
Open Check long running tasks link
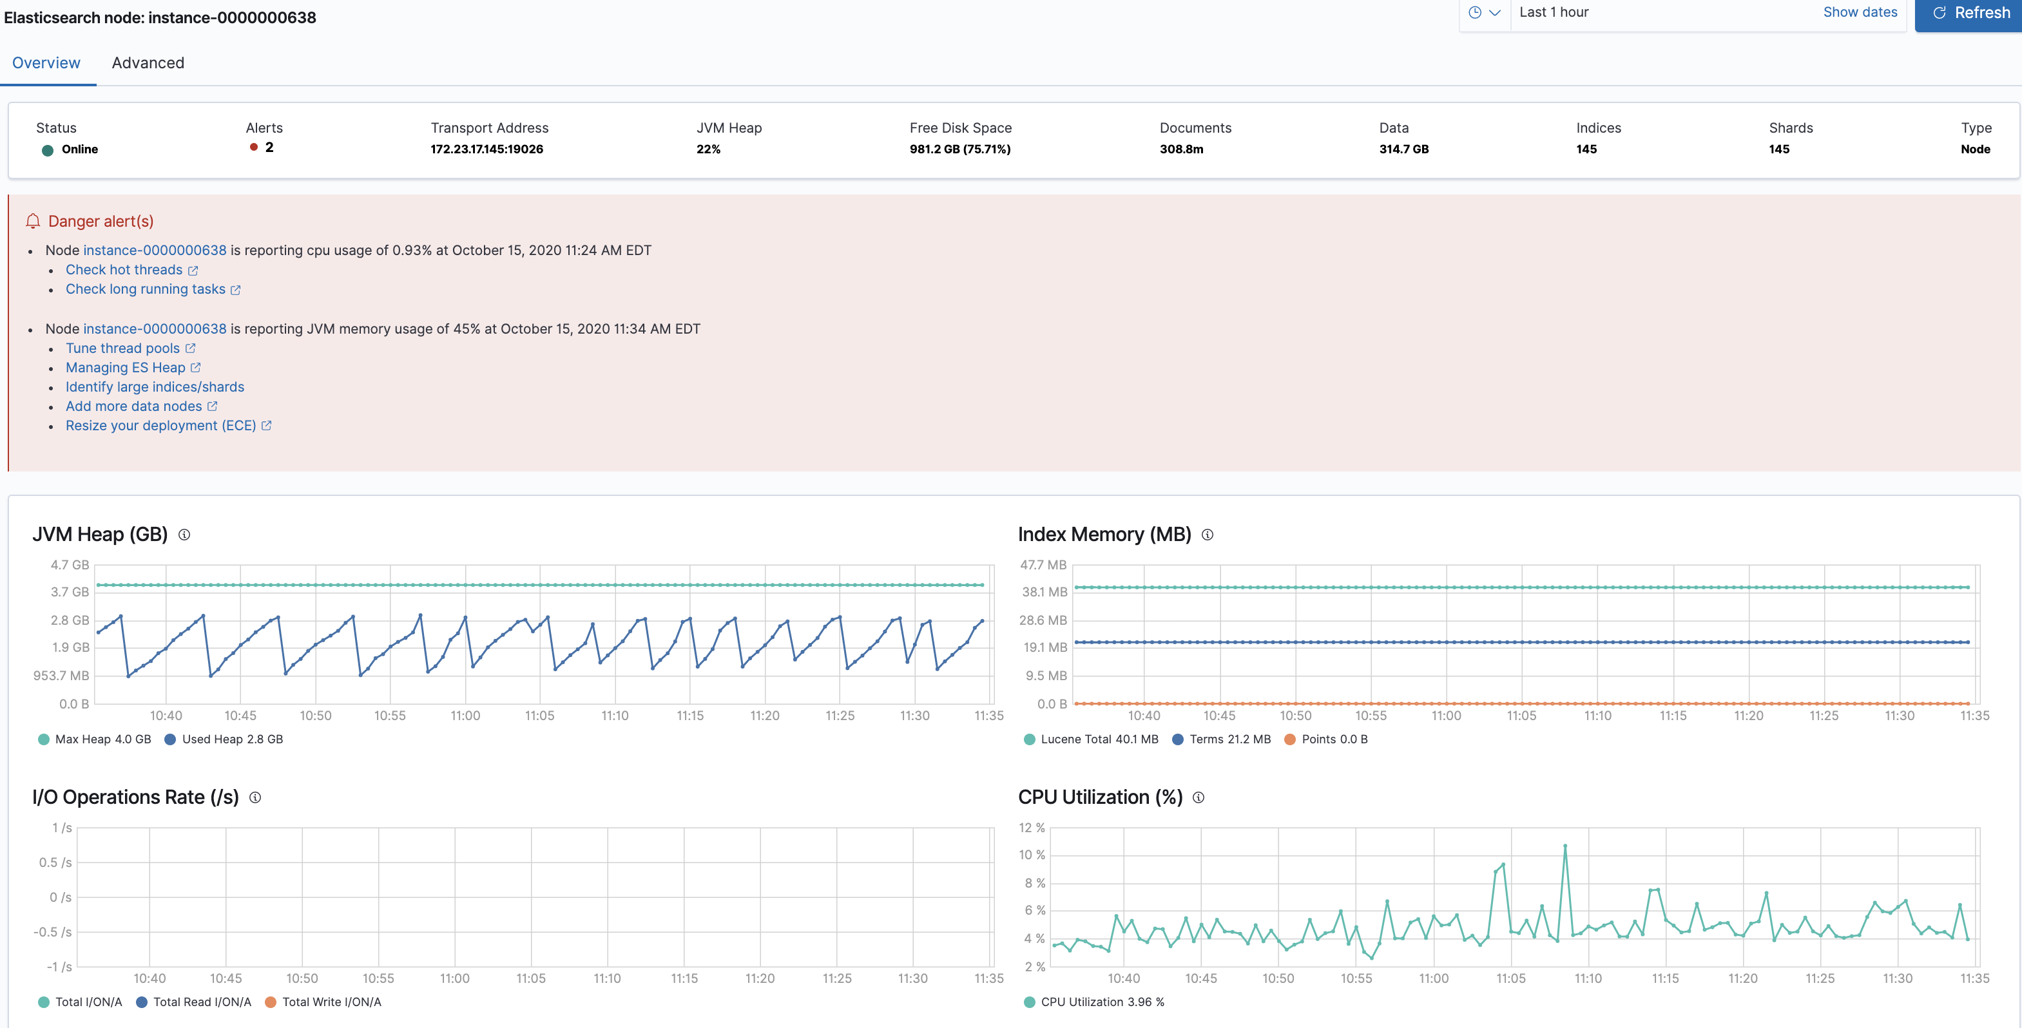[x=145, y=290]
